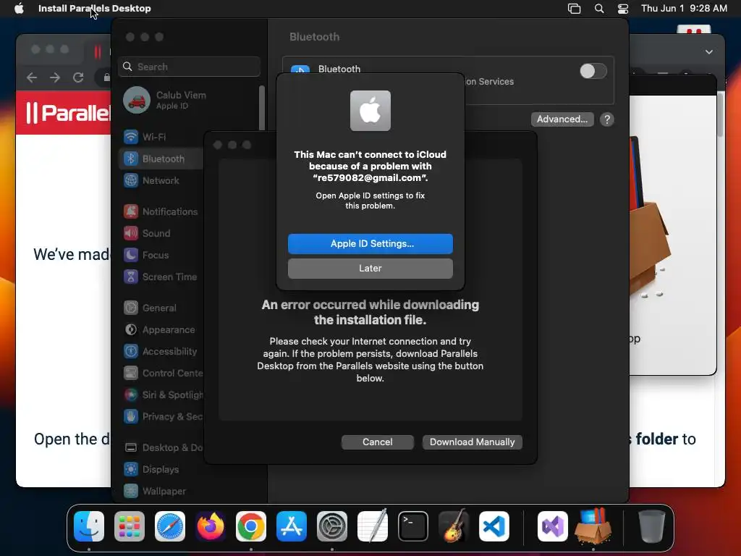Open Terminal from the Dock

413,526
